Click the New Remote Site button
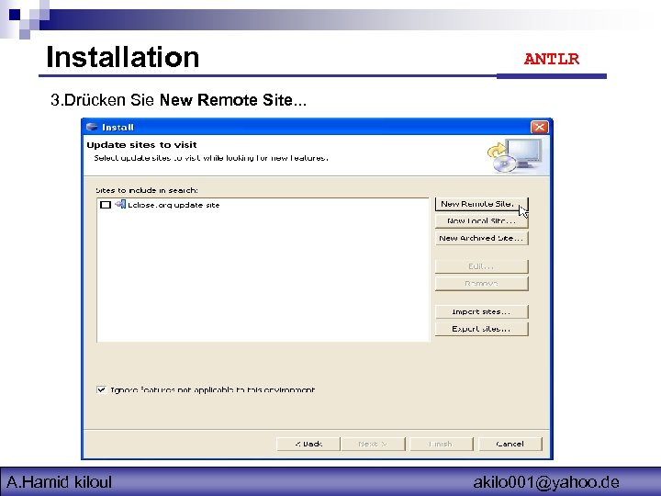 pyautogui.click(x=481, y=204)
